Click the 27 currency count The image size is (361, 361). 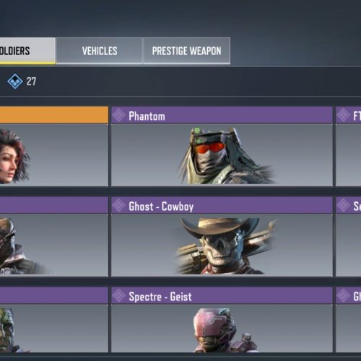coord(31,82)
